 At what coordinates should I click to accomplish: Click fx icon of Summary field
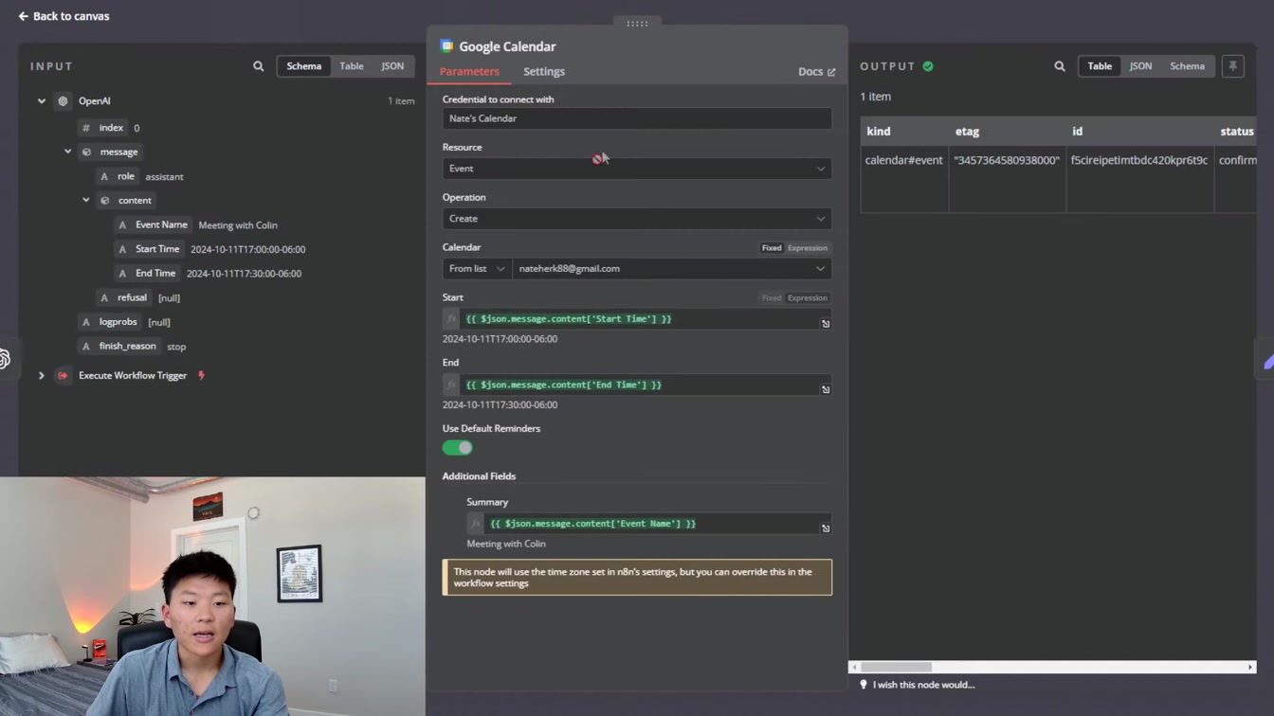point(476,524)
